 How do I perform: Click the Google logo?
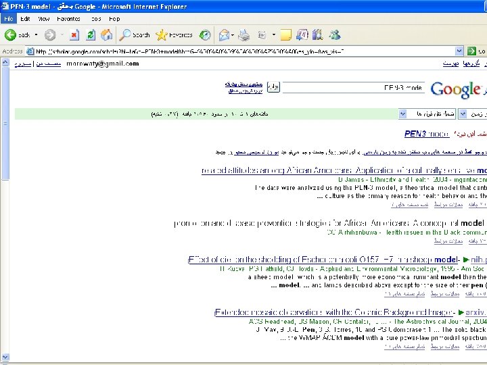(x=456, y=89)
